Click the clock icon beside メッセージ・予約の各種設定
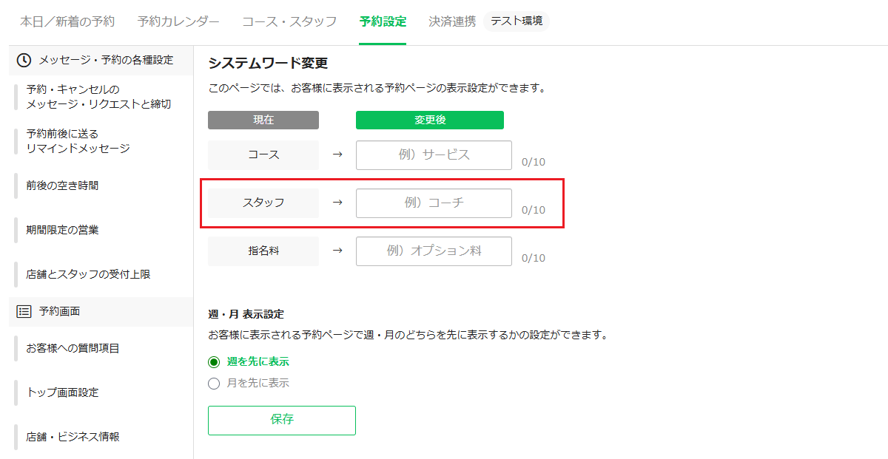 (24, 60)
